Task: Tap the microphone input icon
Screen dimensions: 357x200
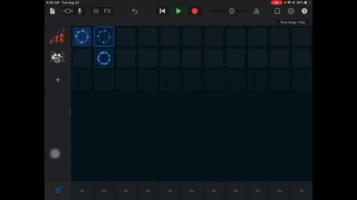Action: point(80,11)
